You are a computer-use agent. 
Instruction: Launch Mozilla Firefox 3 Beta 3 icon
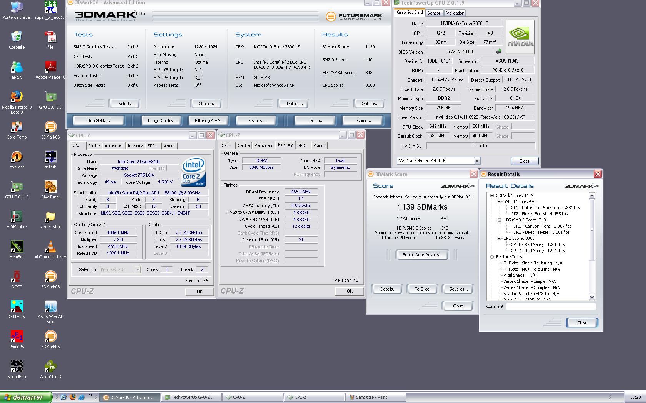pyautogui.click(x=17, y=102)
